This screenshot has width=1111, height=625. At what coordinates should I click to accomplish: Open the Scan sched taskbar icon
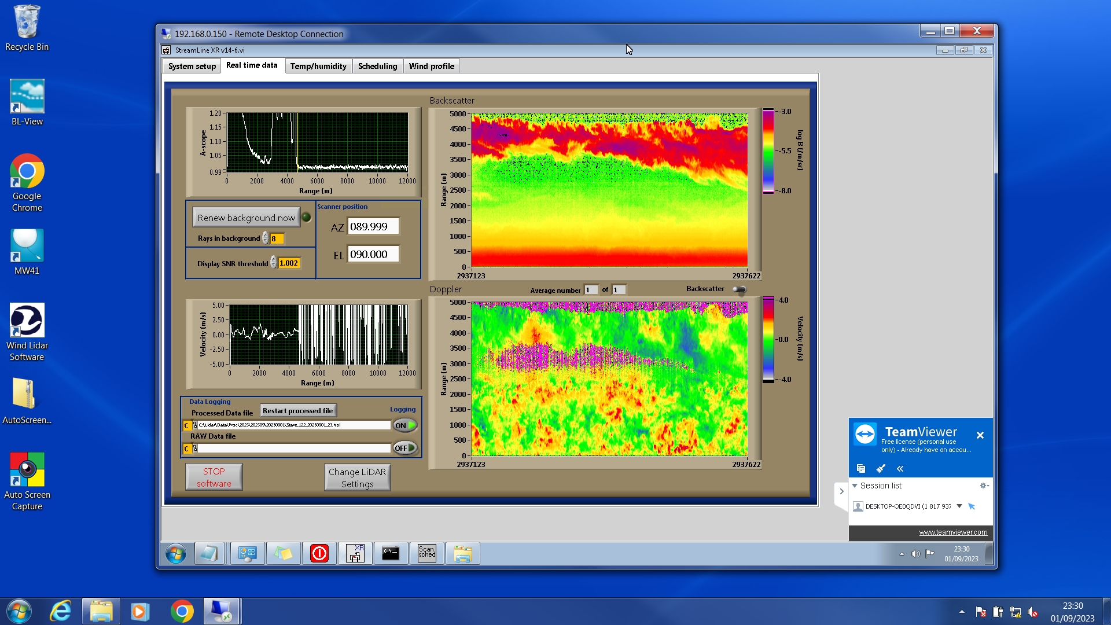(x=426, y=554)
